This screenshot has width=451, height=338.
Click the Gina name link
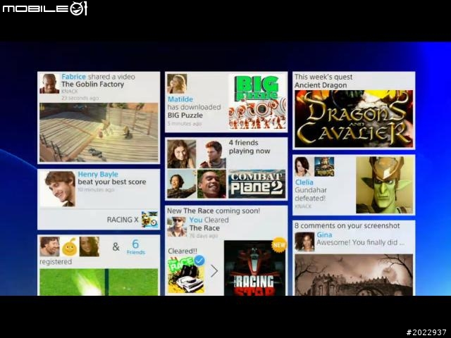point(324,234)
